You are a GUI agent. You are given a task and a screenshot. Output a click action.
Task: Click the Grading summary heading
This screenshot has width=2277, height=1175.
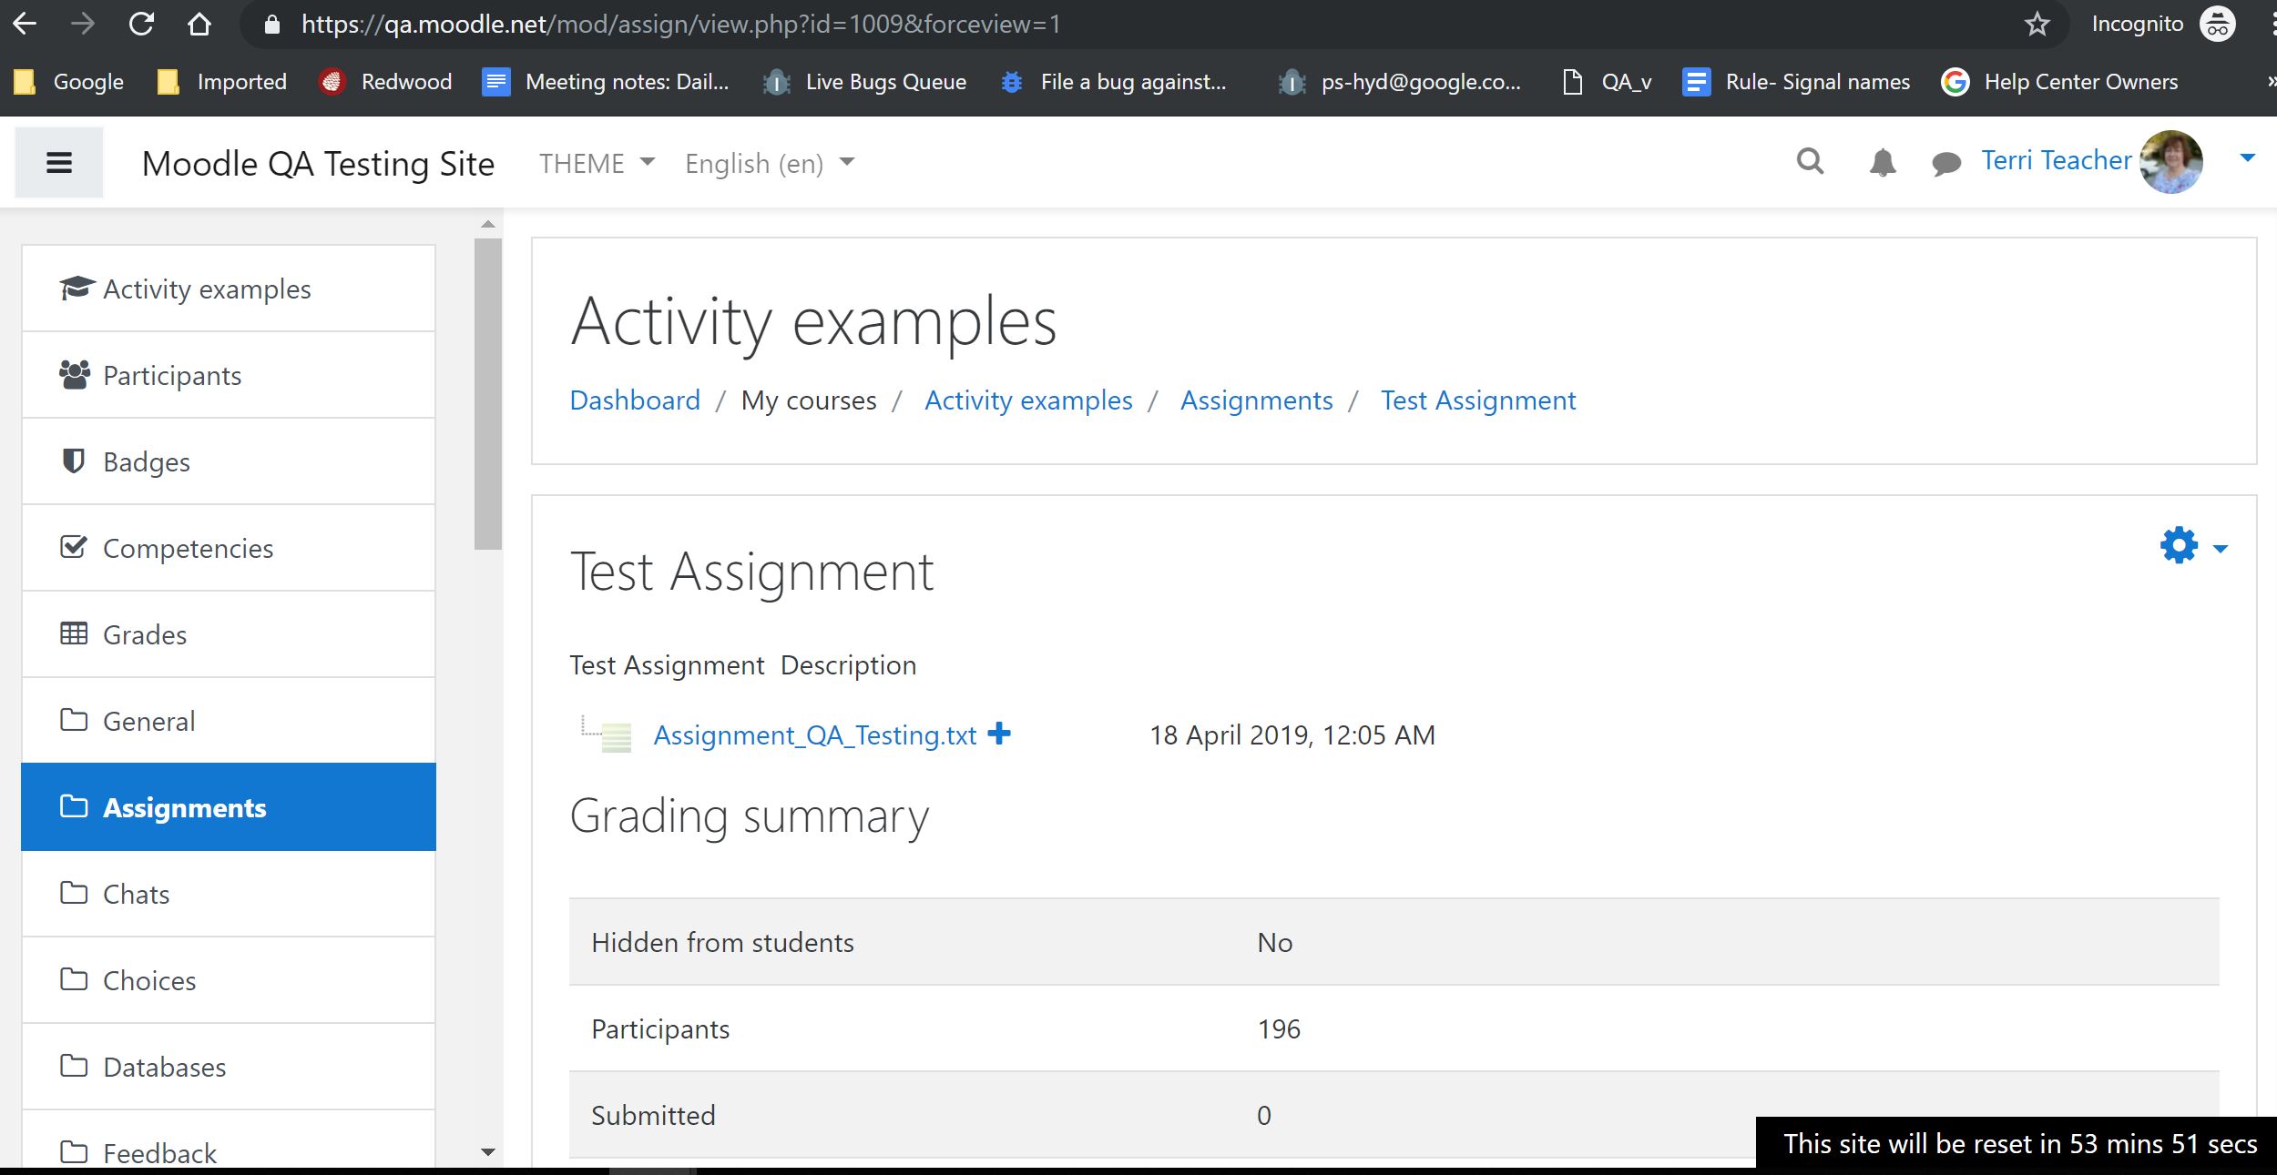749,816
